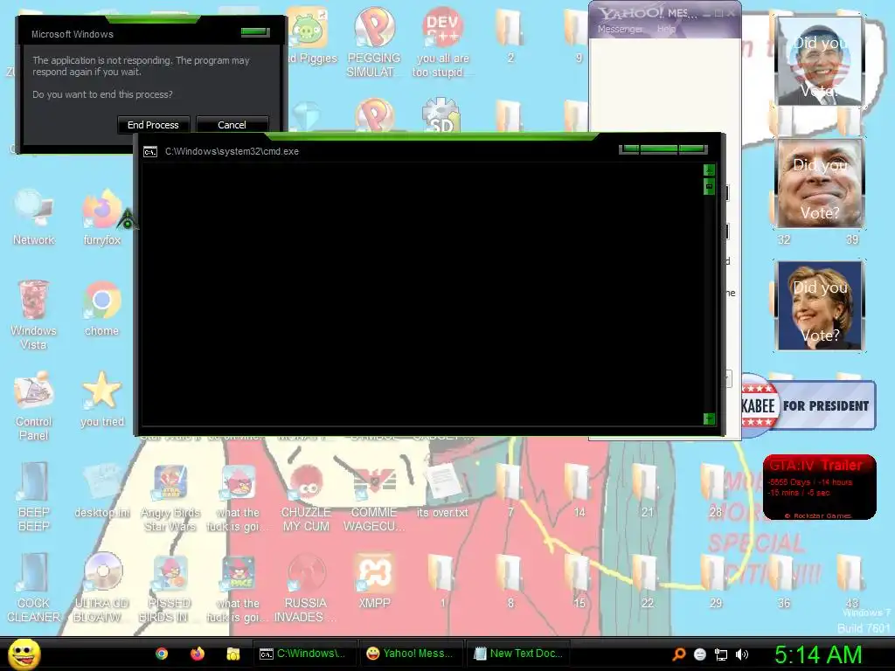Switch to New Text Doc... taskbar button
895x671 pixels.
[x=518, y=654]
